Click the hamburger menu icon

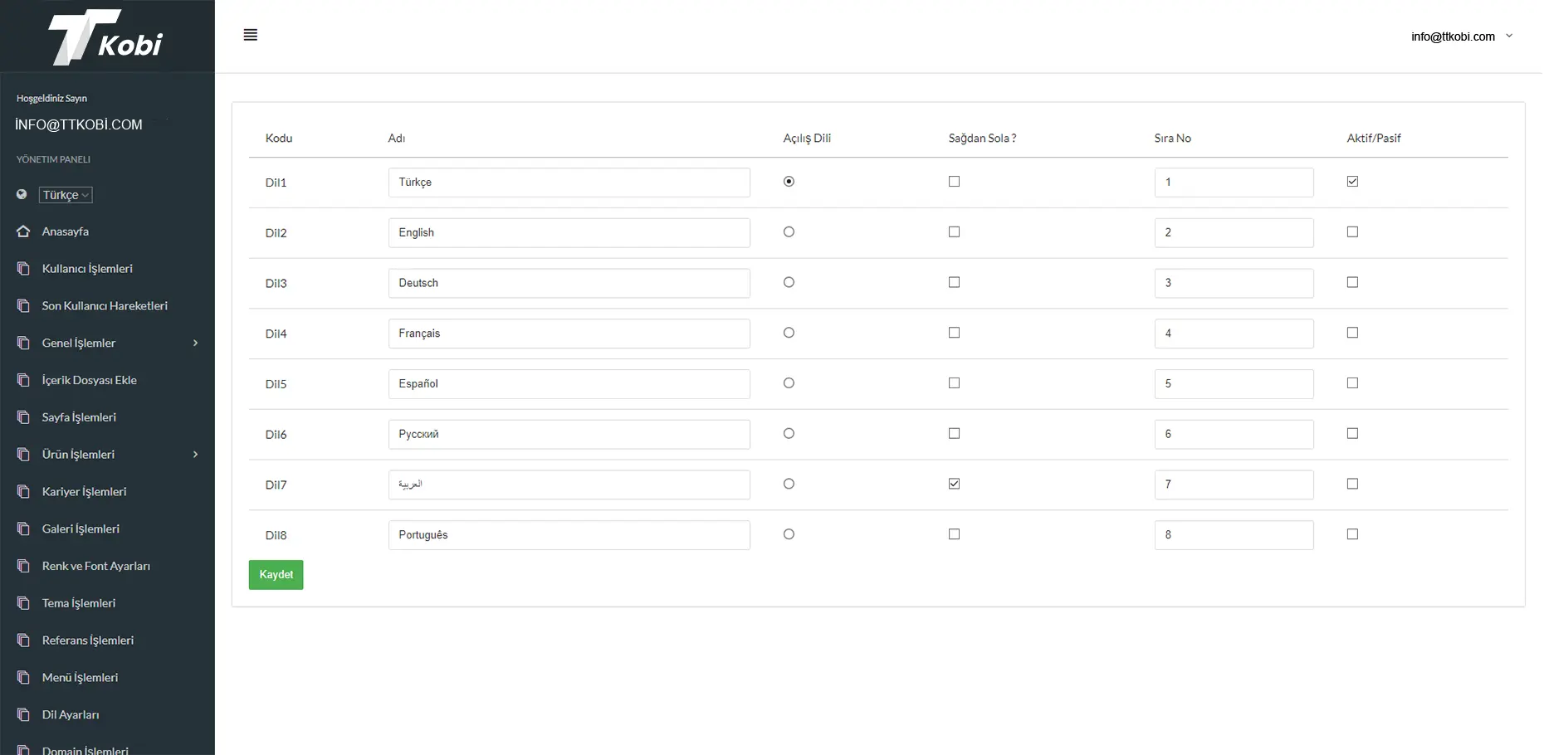(x=250, y=35)
